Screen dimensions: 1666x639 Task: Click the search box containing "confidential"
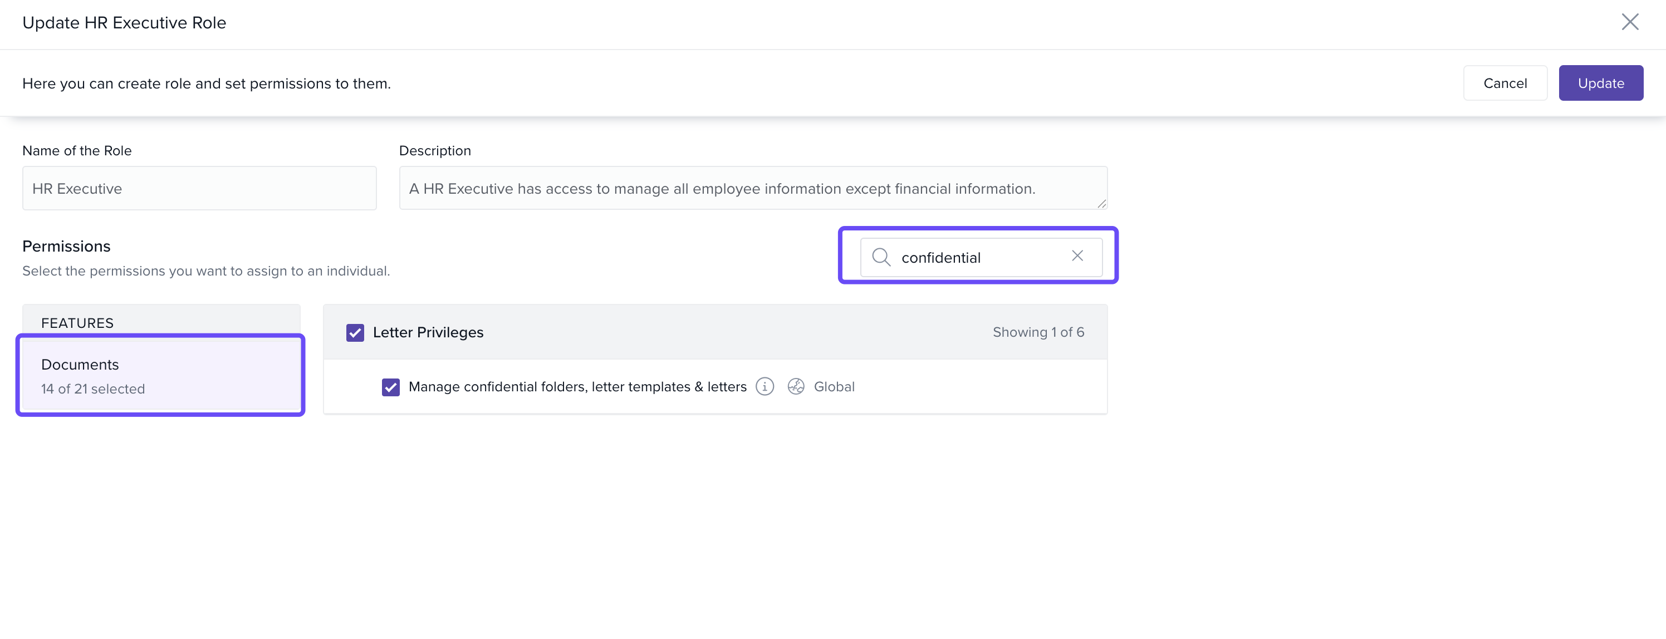coord(979,257)
